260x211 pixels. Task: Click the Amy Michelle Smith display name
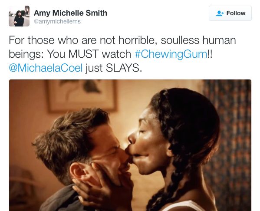pyautogui.click(x=70, y=13)
